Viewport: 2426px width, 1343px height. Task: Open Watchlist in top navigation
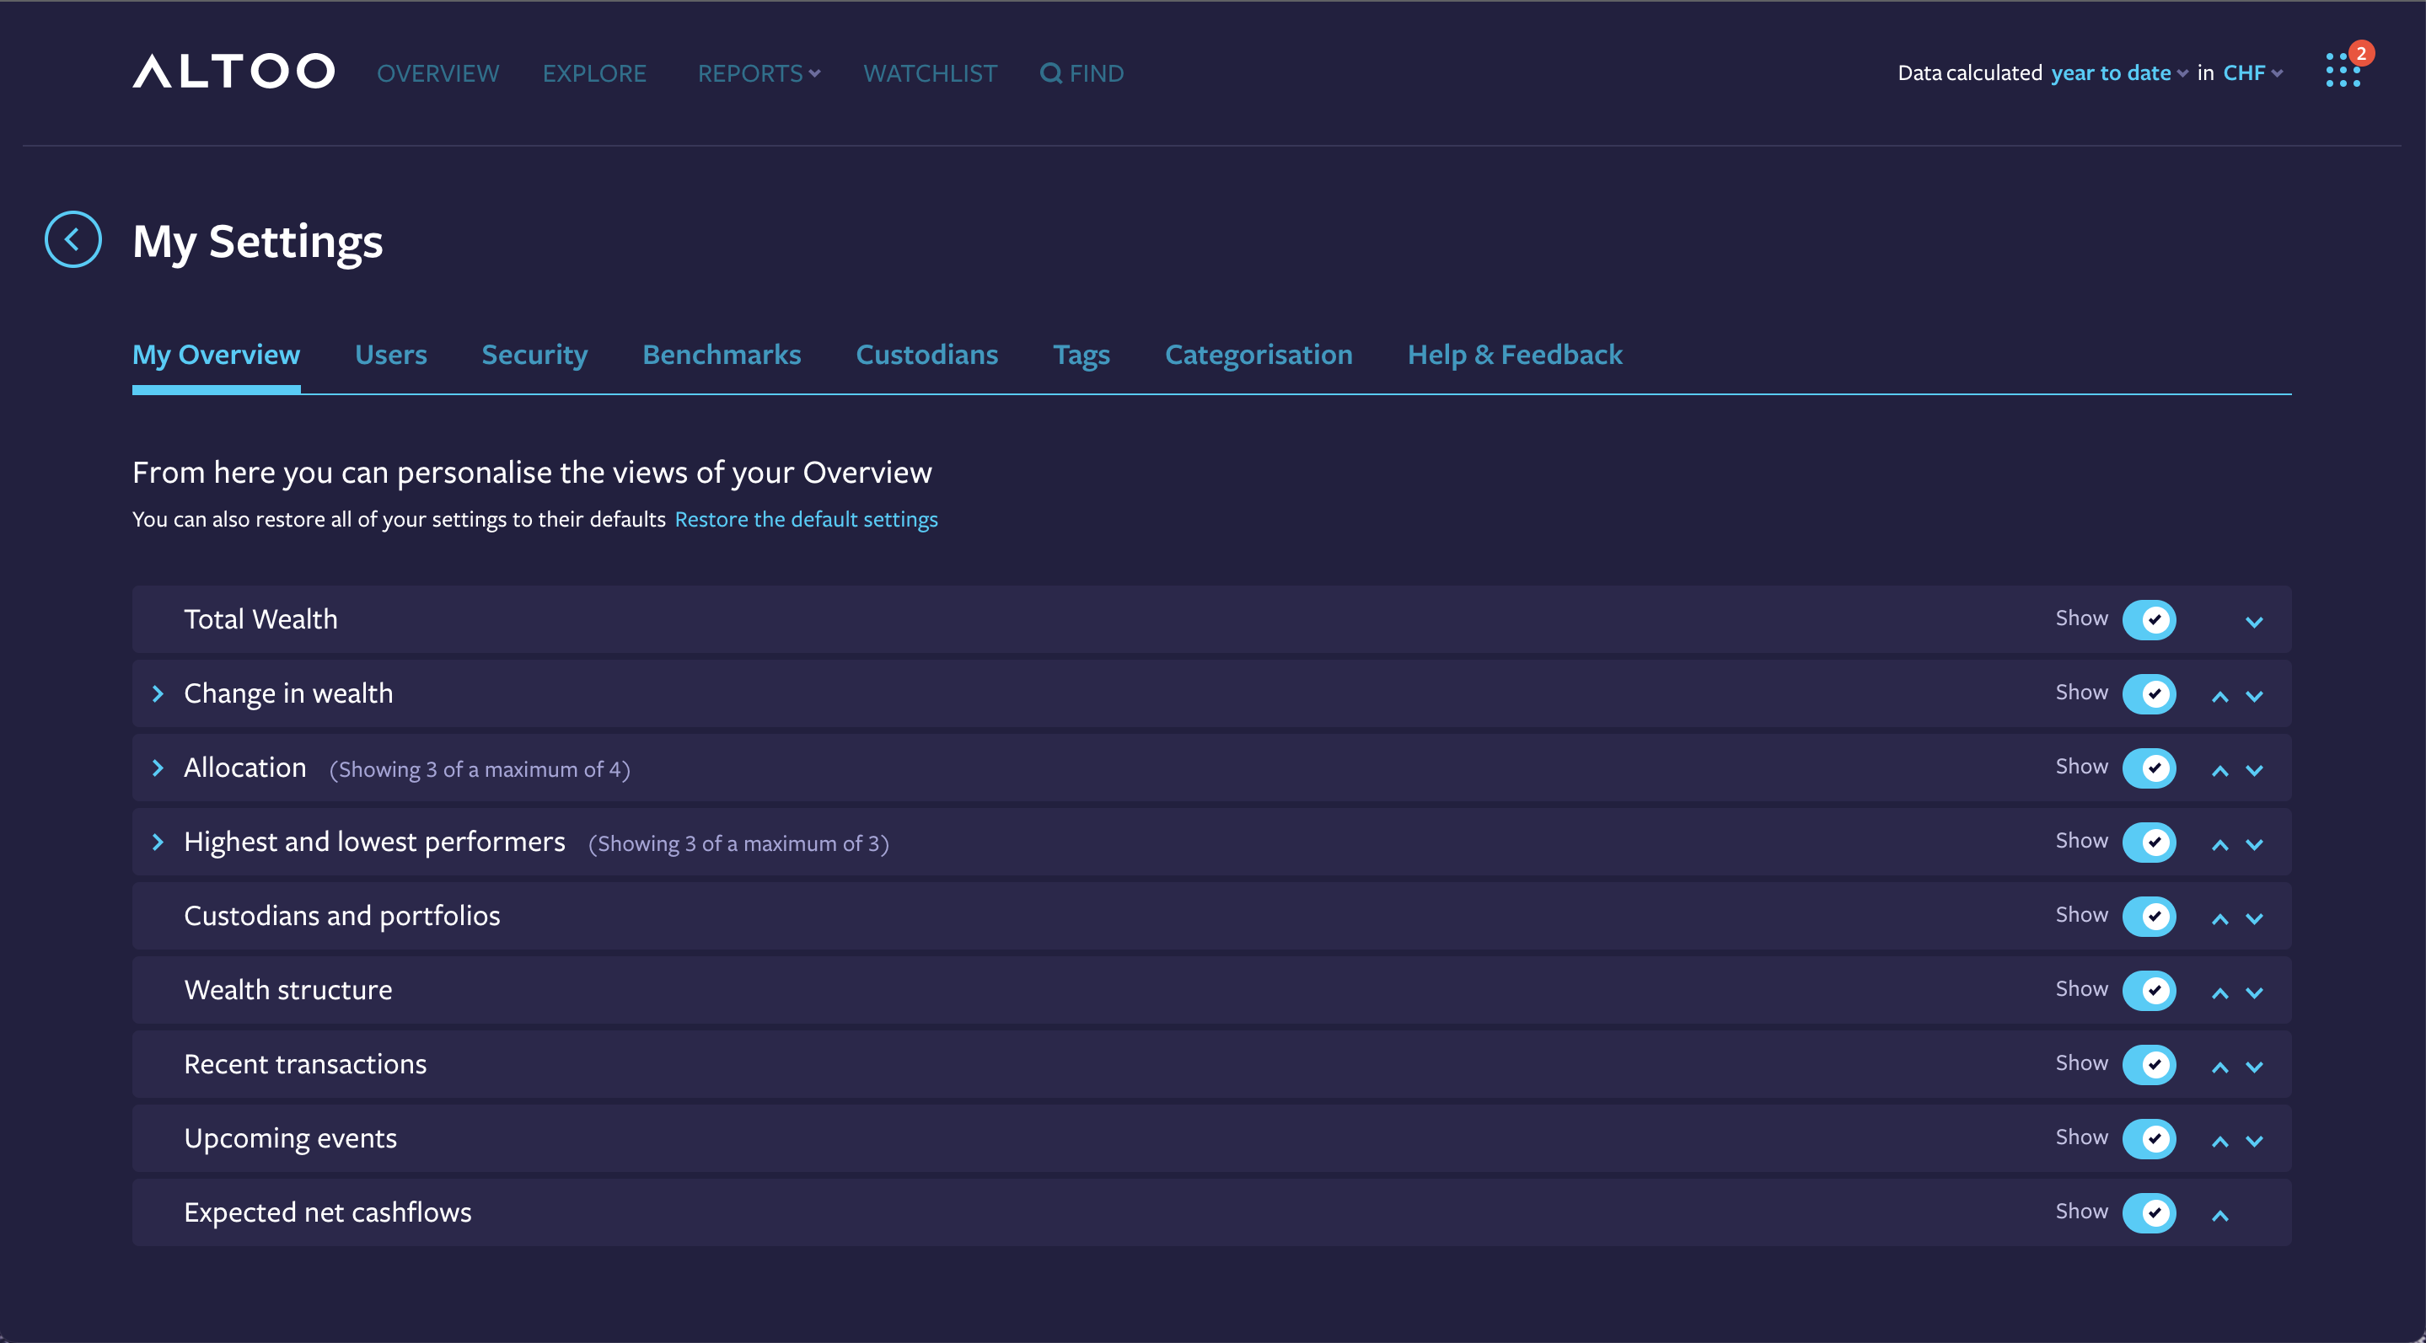point(930,73)
